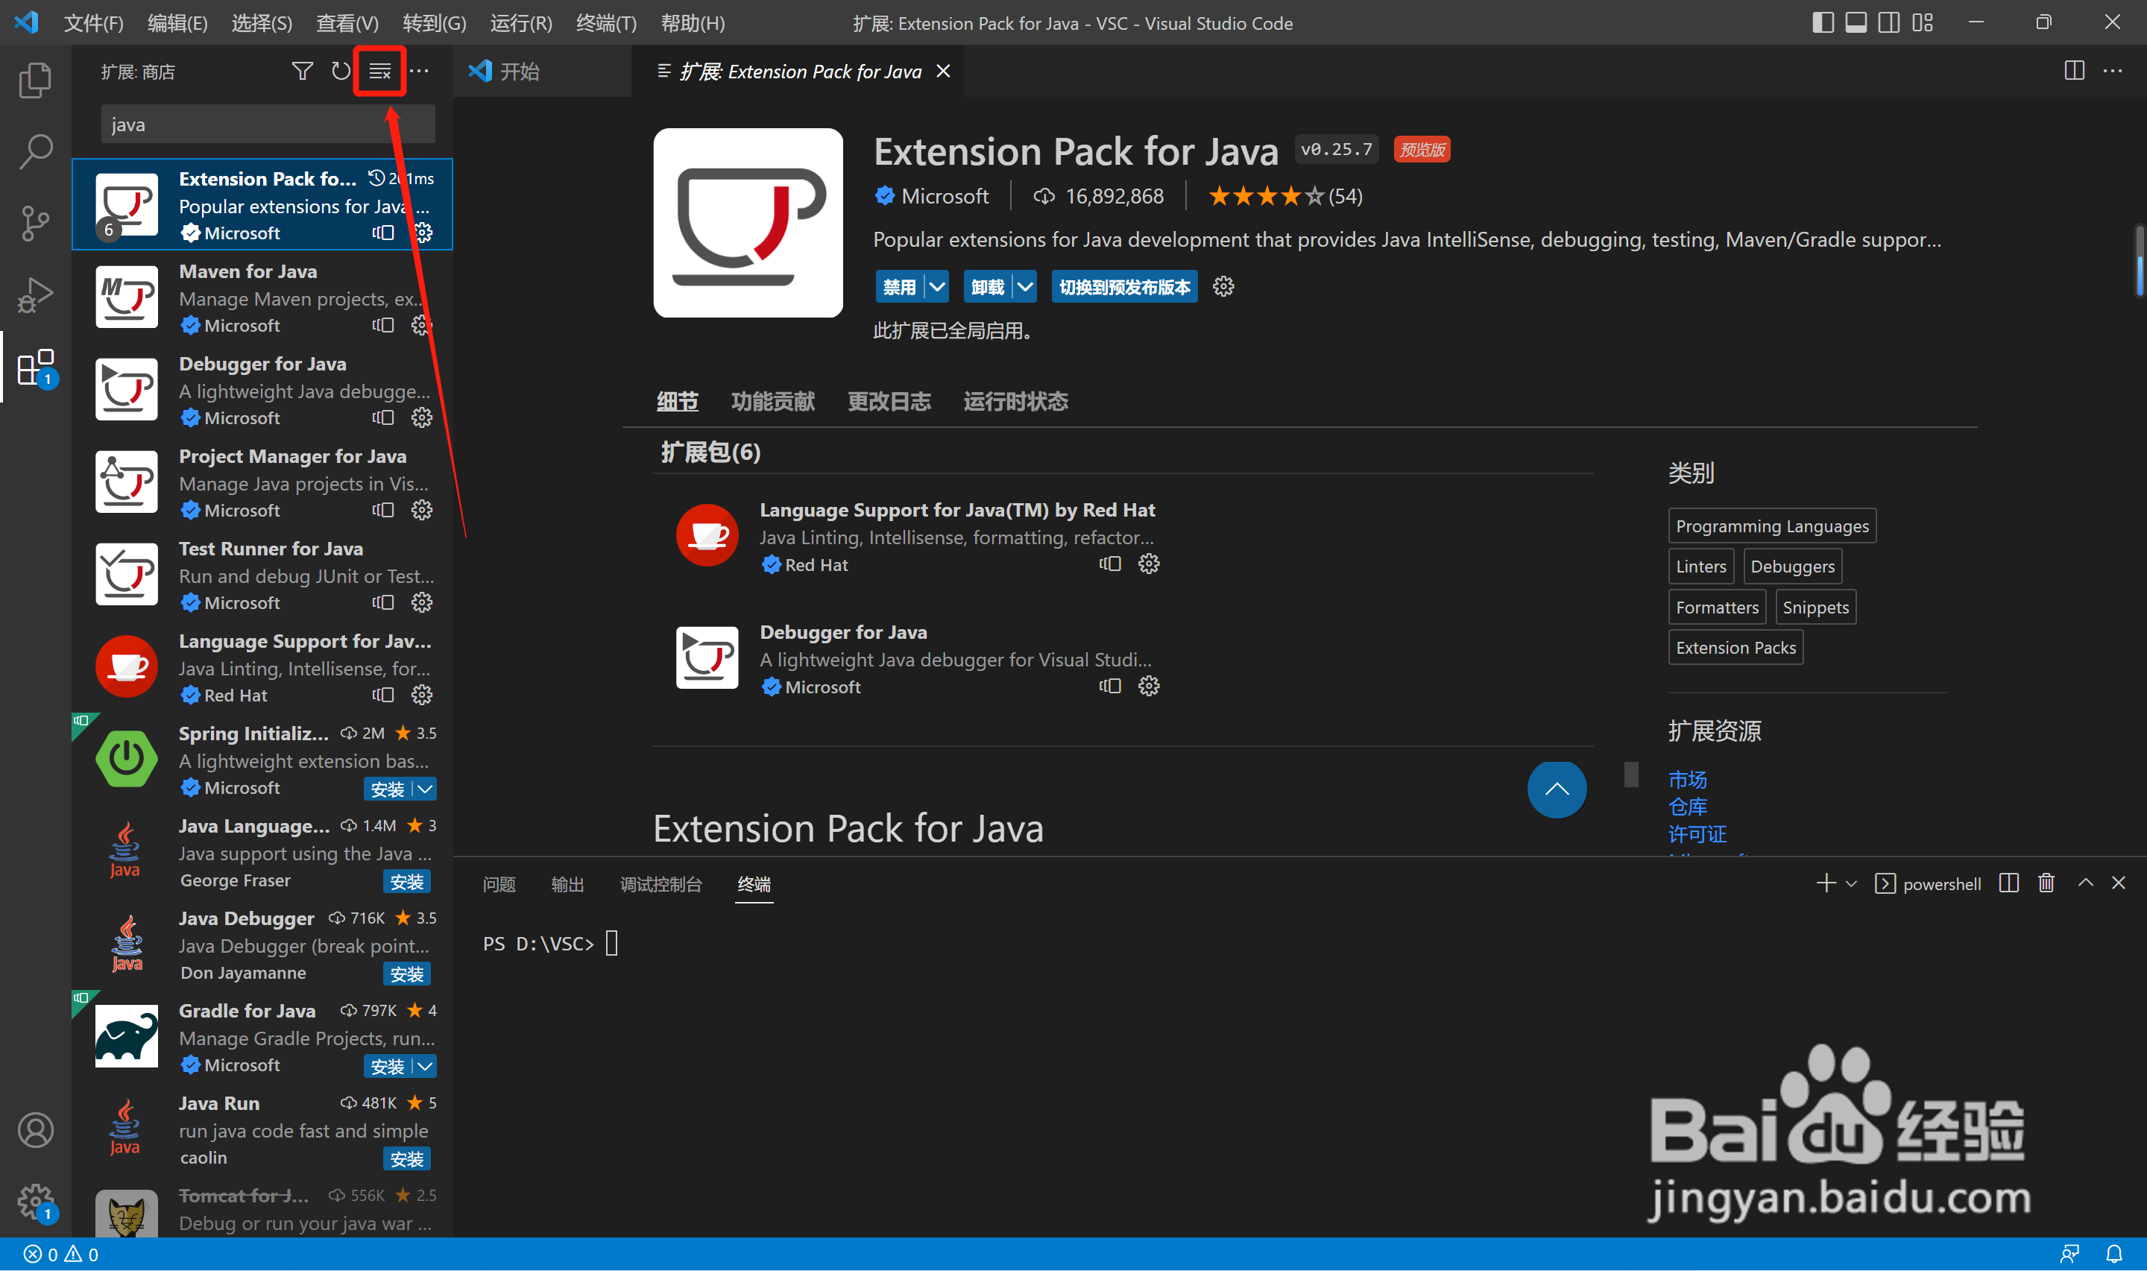The height and width of the screenshot is (1271, 2147).
Task: Click the Disable extension button
Action: click(899, 287)
